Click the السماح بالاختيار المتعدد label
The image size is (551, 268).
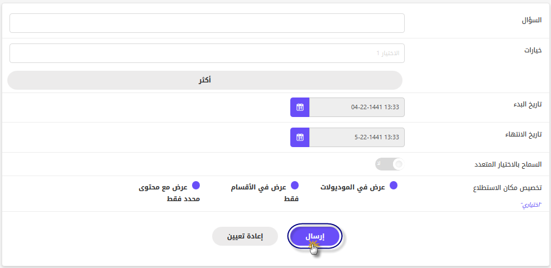click(x=507, y=164)
